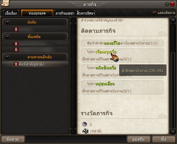Toggle the แสดงติดตาม checkbox
This screenshot has height=144, width=177.
pos(155,13)
